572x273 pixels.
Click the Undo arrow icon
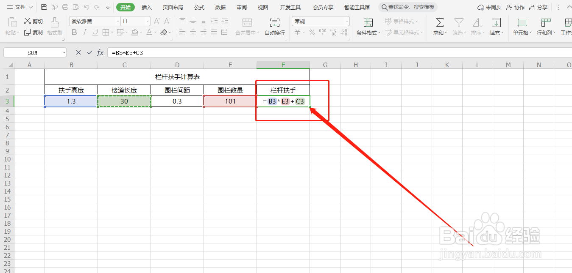point(86,7)
